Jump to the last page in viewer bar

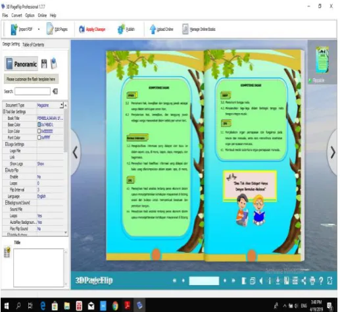pos(233,280)
